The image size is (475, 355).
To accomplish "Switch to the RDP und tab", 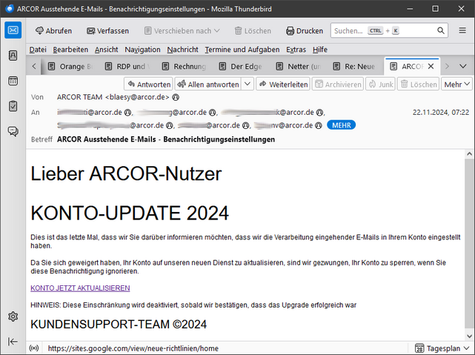I will (127, 67).
